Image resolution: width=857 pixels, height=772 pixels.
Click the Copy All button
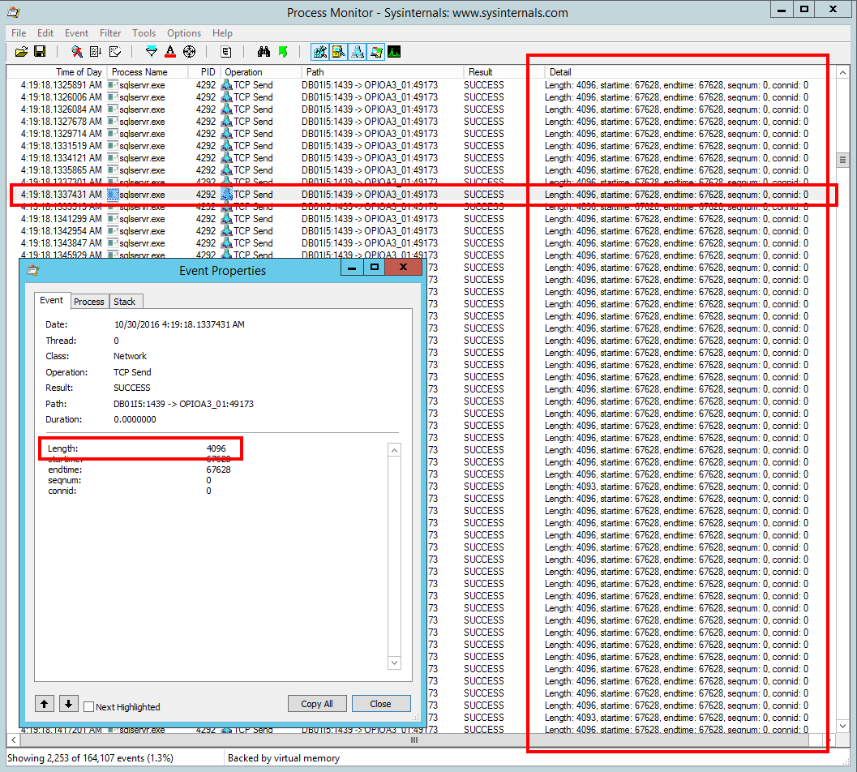(x=317, y=704)
